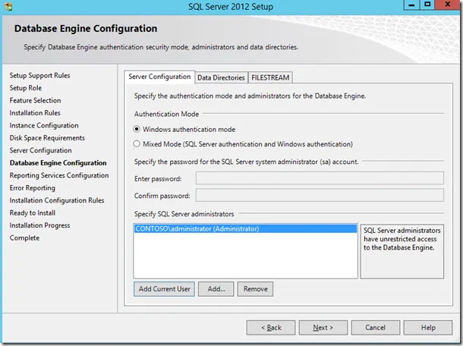Image resolution: width=463 pixels, height=346 pixels.
Task: Click the Enter password field
Action: click(x=320, y=178)
